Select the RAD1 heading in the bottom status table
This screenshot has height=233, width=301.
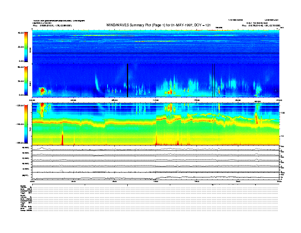click(x=23, y=195)
